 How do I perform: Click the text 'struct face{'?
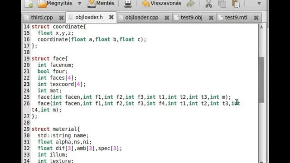coord(49,58)
